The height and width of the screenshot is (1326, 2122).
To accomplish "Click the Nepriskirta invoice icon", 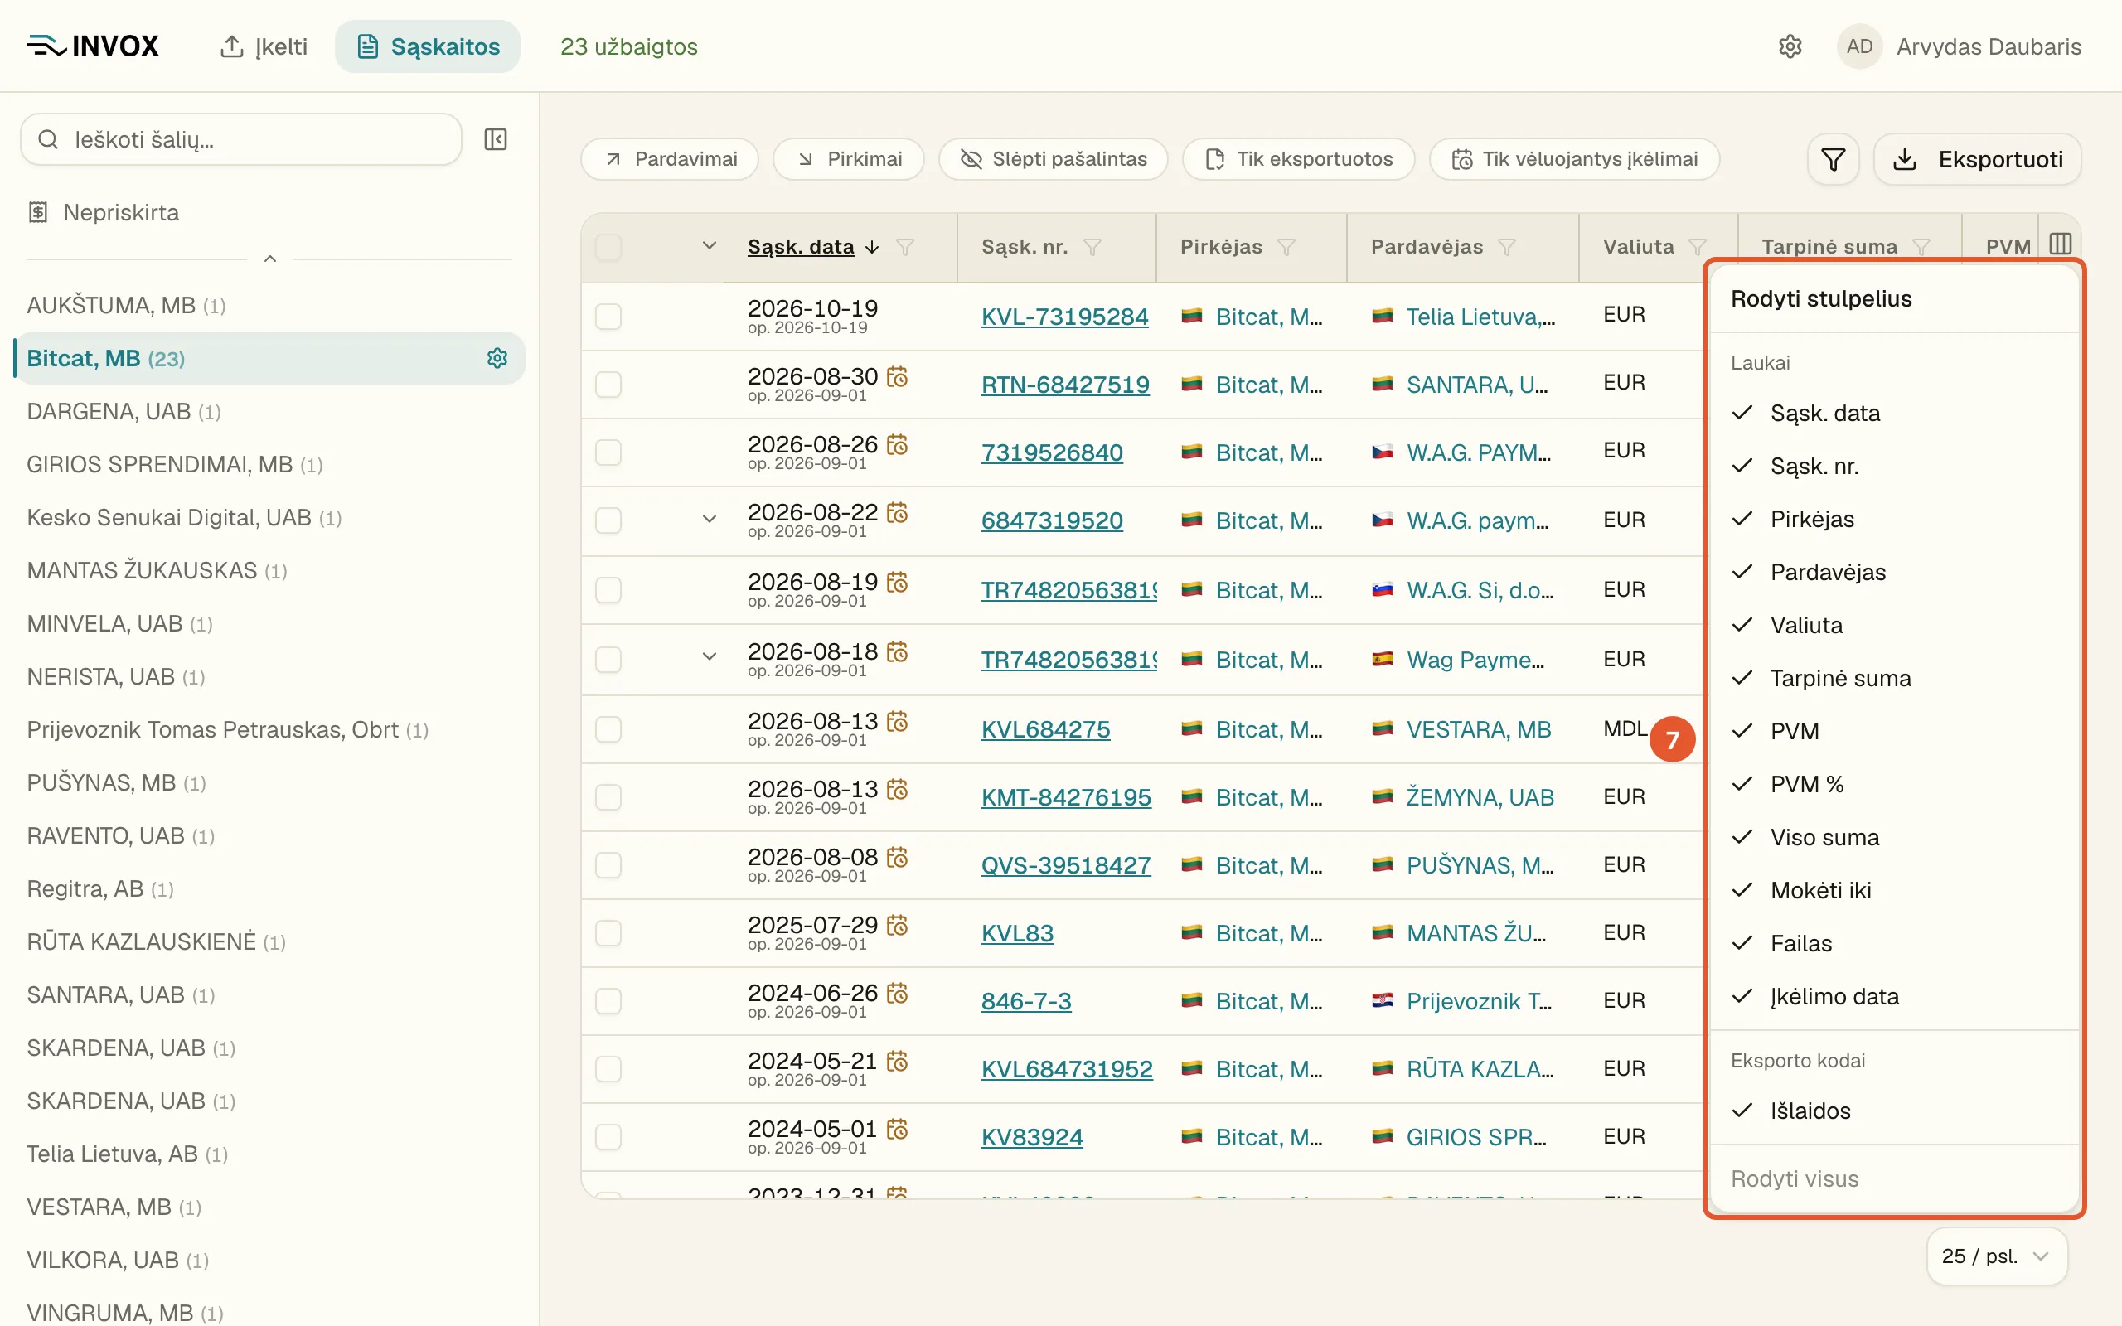I will [37, 212].
